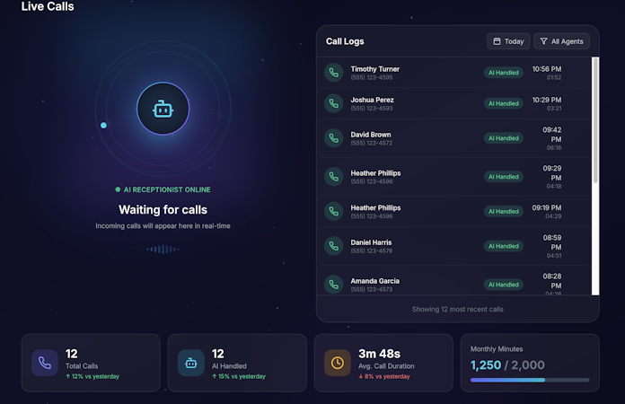This screenshot has width=625, height=404.
Task: Click the AI Receptionist Online status
Action: [x=163, y=189]
